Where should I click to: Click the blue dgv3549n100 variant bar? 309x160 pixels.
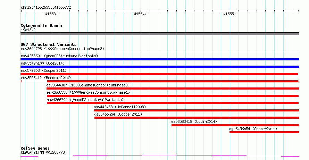point(160,67)
